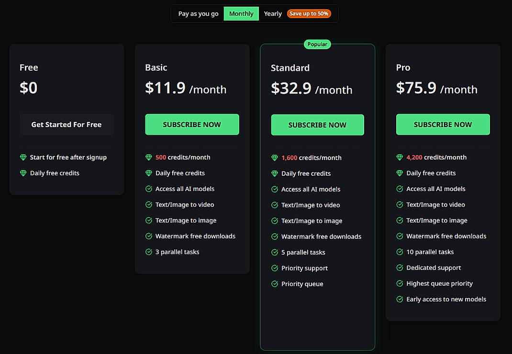Click diamond icon beside 500 credits/month

(x=148, y=158)
